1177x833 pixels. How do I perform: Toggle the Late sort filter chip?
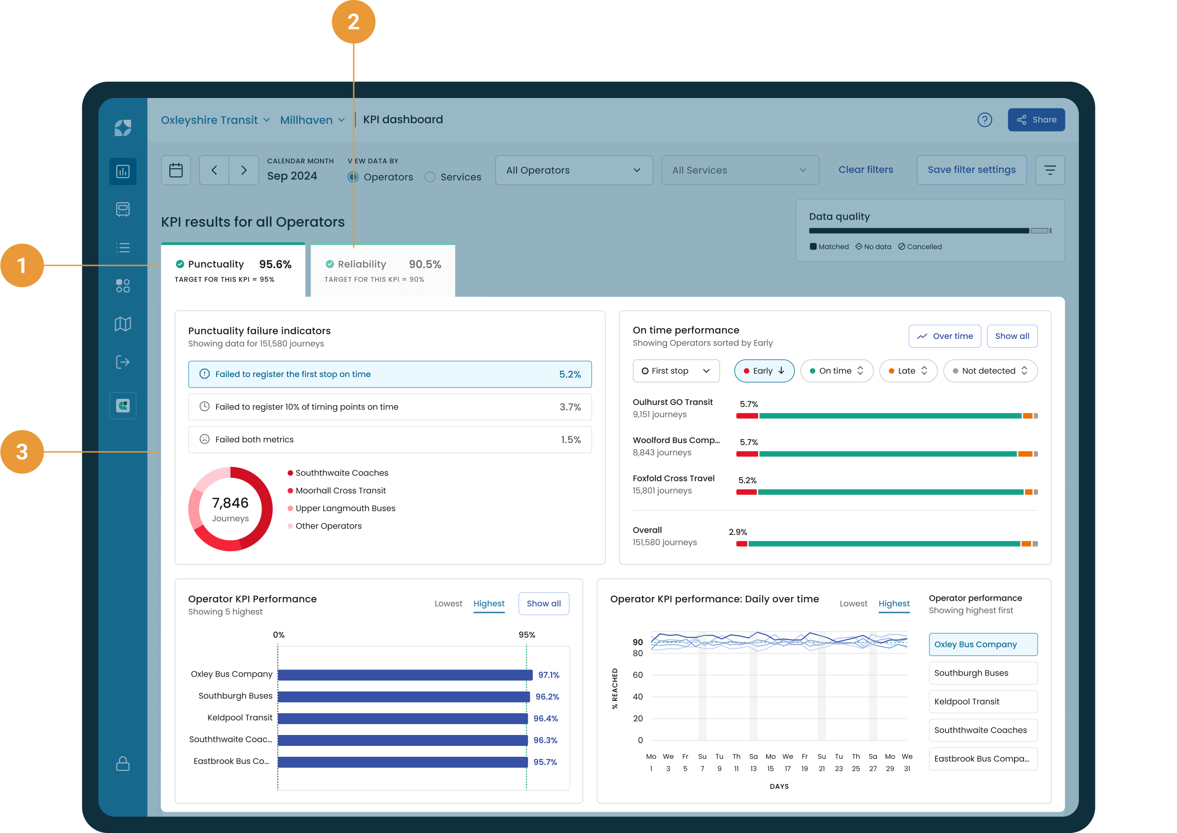pos(908,371)
